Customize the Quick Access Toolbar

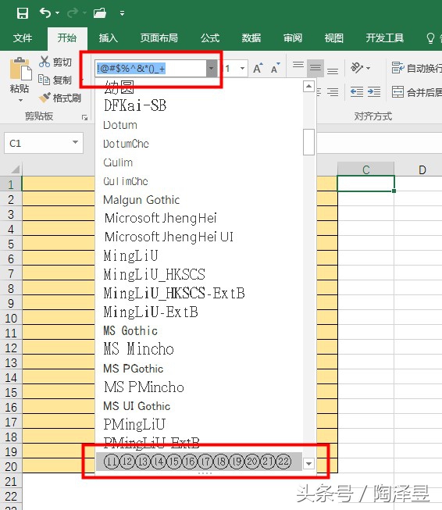(x=123, y=13)
